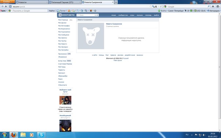
Task: Launch the media player taskbar icon
Action: coord(32,135)
